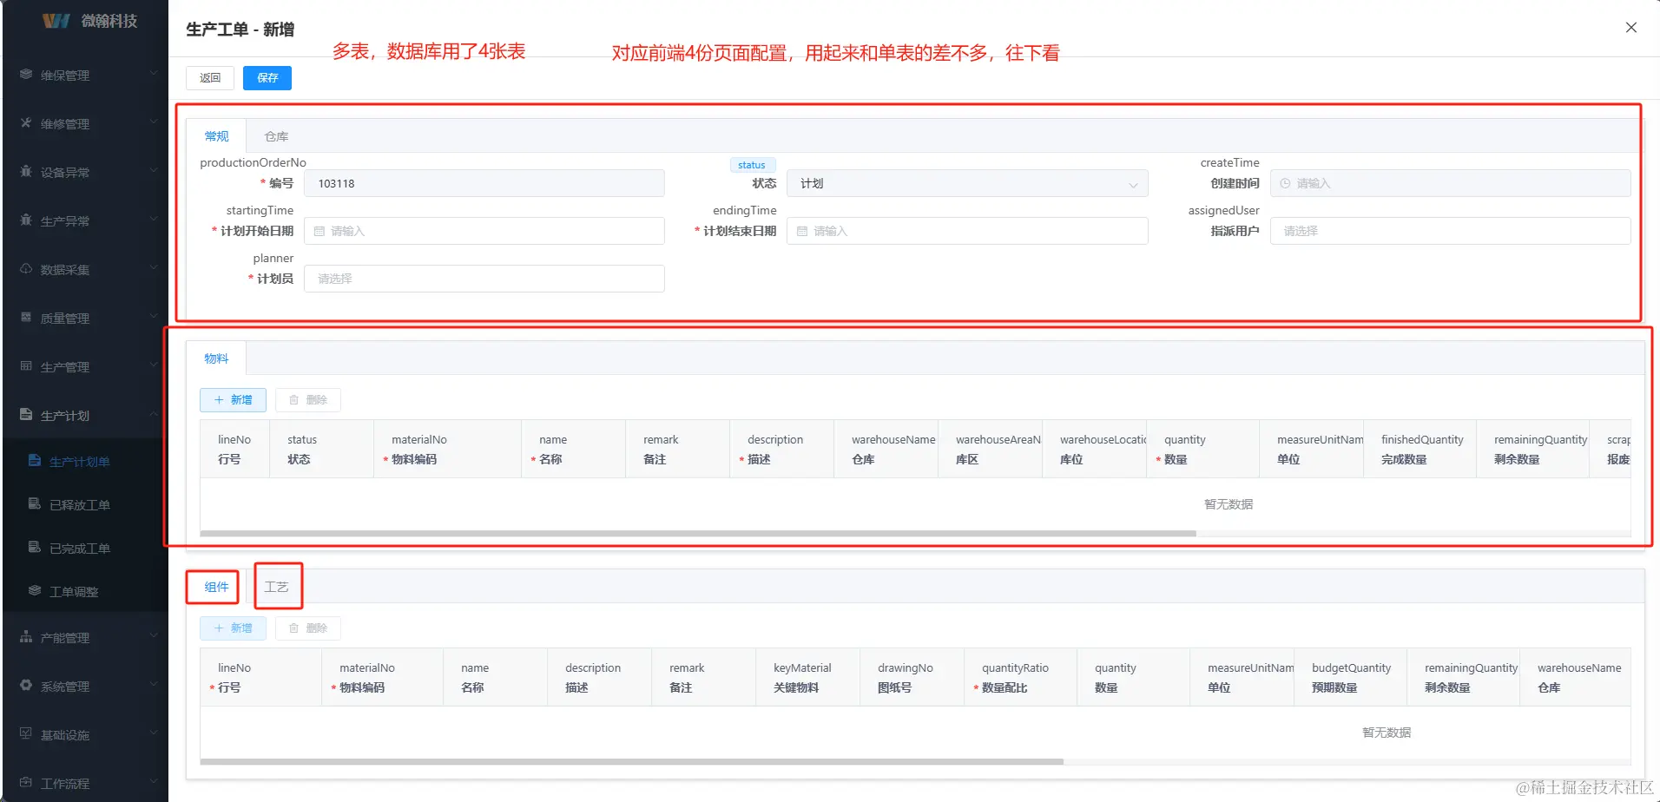Image resolution: width=1660 pixels, height=802 pixels.
Task: Expand the 质量管理 menu chevron
Action: pyautogui.click(x=154, y=318)
